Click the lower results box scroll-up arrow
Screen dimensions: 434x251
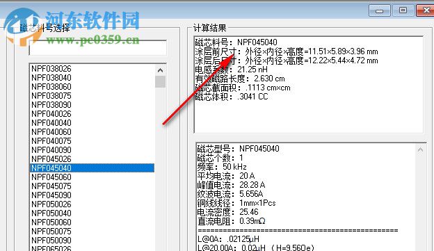pos(420,150)
